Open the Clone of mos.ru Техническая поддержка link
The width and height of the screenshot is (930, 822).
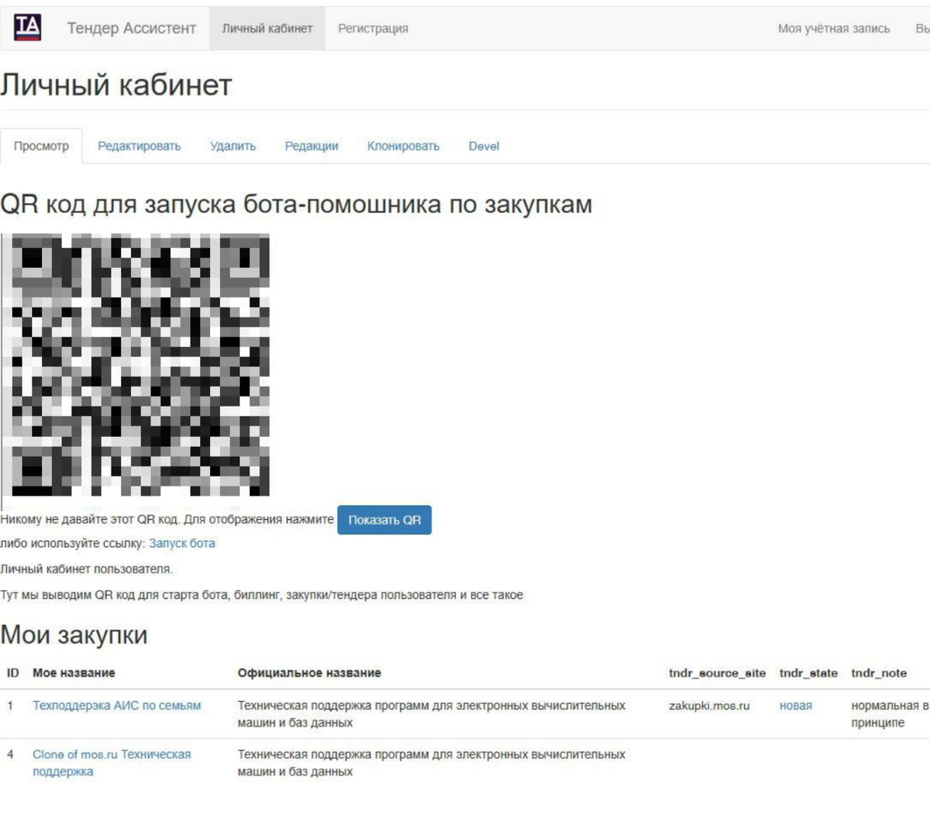coord(112,763)
